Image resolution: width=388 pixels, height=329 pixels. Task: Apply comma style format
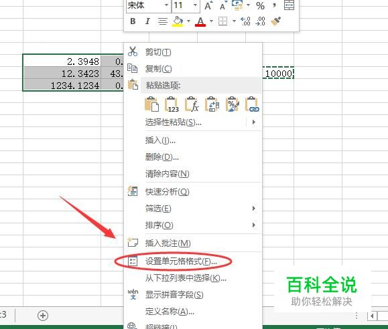point(274,5)
